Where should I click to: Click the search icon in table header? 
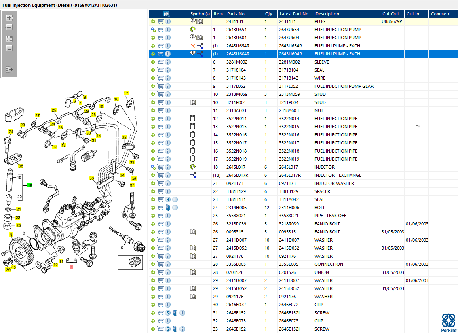(x=167, y=14)
